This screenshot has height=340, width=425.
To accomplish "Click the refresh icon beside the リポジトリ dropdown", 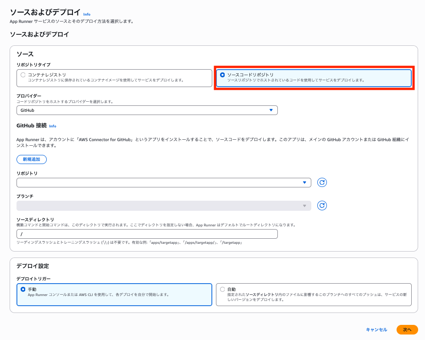I will tap(322, 182).
